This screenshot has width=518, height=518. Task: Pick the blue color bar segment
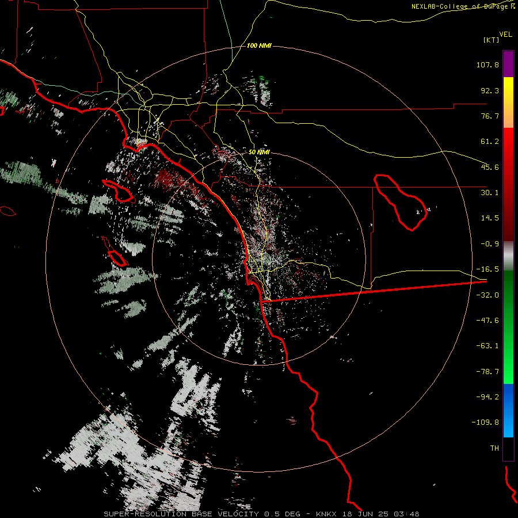(x=508, y=410)
